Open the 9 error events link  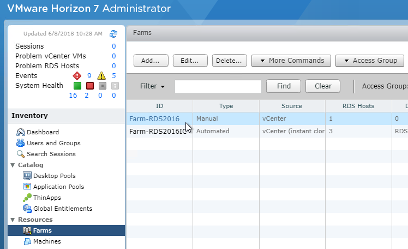[89, 76]
